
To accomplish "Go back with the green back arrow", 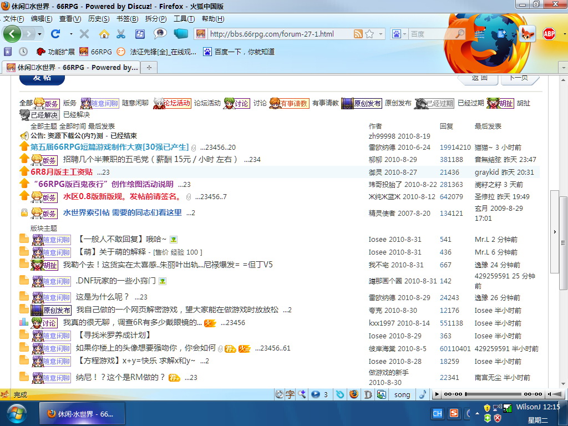I will (x=12, y=34).
